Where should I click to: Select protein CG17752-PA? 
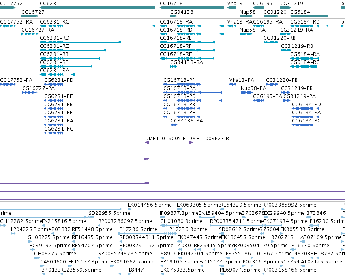click(x=16, y=80)
